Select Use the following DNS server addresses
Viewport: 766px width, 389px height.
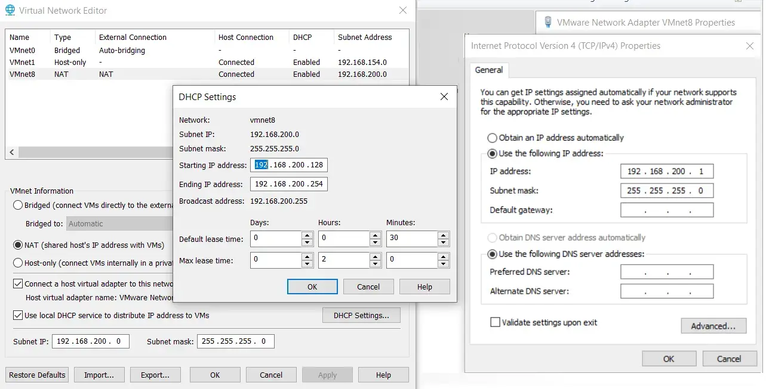493,254
